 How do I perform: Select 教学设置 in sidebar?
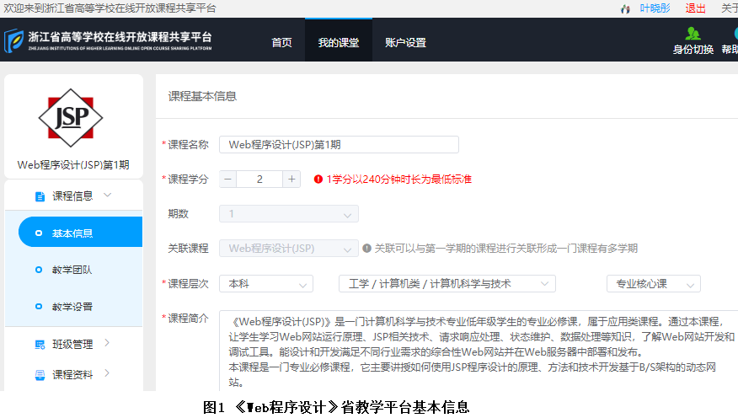pyautogui.click(x=72, y=307)
